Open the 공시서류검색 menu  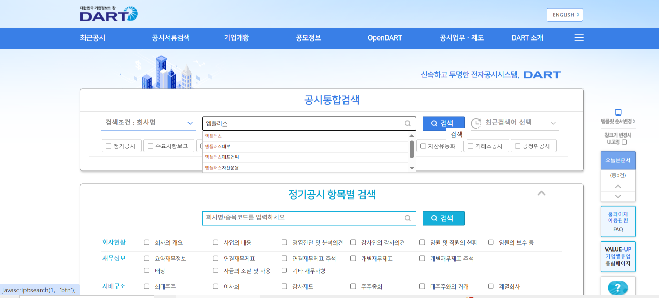pyautogui.click(x=171, y=38)
